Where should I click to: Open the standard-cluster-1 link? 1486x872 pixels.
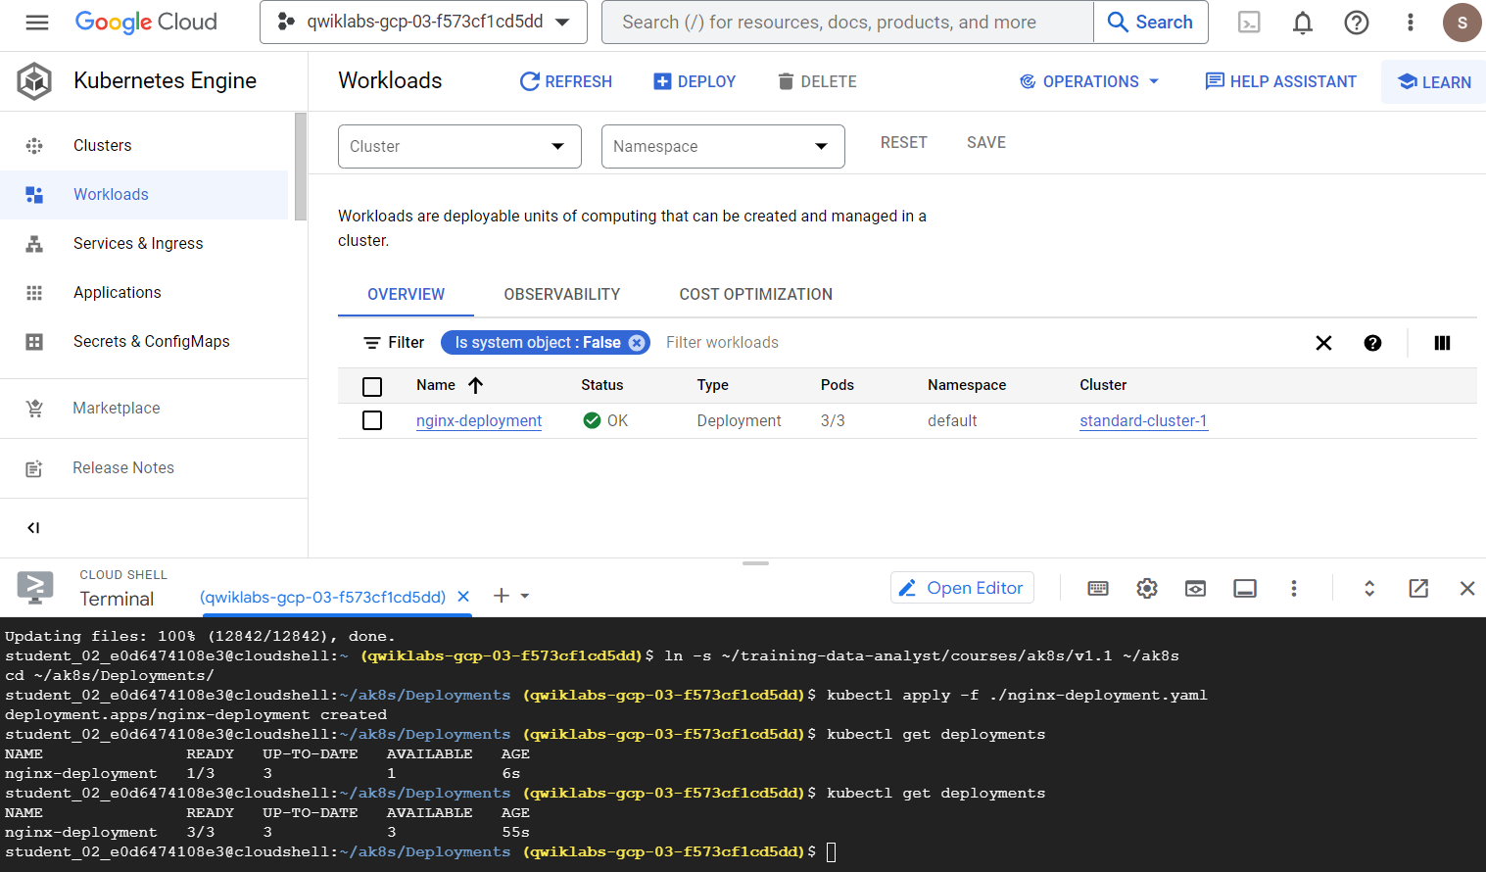click(1143, 420)
